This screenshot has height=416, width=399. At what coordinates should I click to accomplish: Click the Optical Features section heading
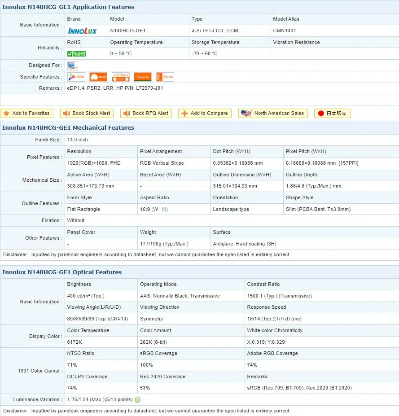pyautogui.click(x=62, y=272)
